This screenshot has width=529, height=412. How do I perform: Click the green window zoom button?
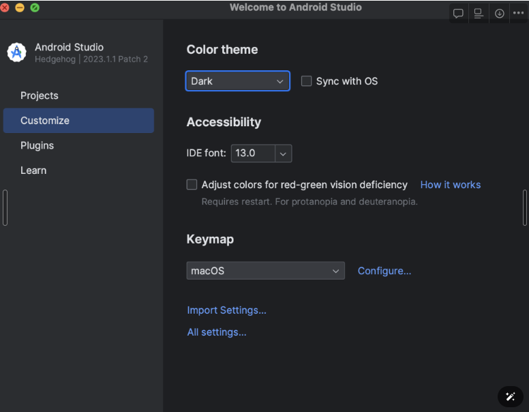coord(35,8)
